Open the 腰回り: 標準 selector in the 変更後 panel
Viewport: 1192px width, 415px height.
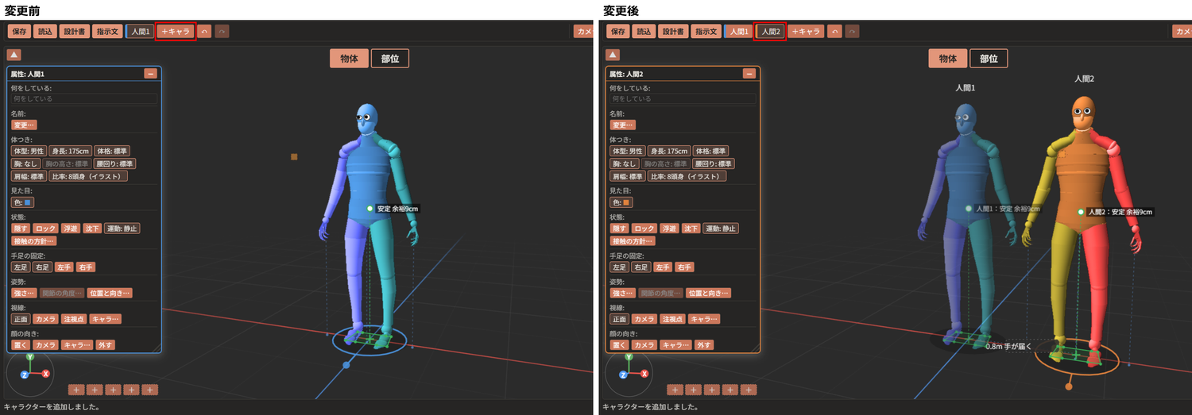click(714, 163)
